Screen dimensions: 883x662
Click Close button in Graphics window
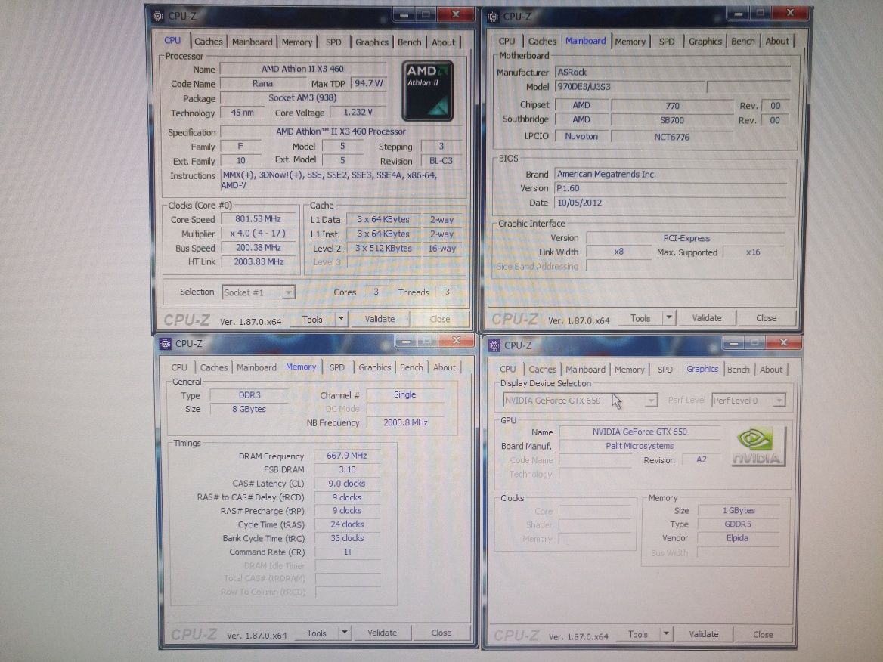pyautogui.click(x=764, y=634)
